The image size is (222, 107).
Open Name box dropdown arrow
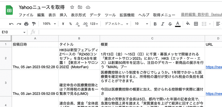[x=24, y=32]
